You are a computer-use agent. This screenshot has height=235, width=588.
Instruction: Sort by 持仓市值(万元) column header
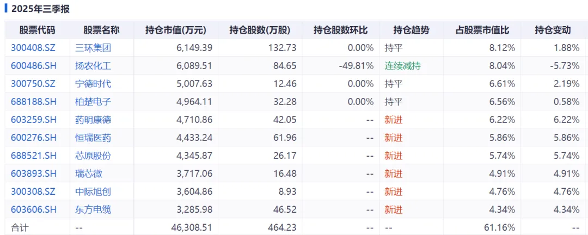[x=176, y=30]
